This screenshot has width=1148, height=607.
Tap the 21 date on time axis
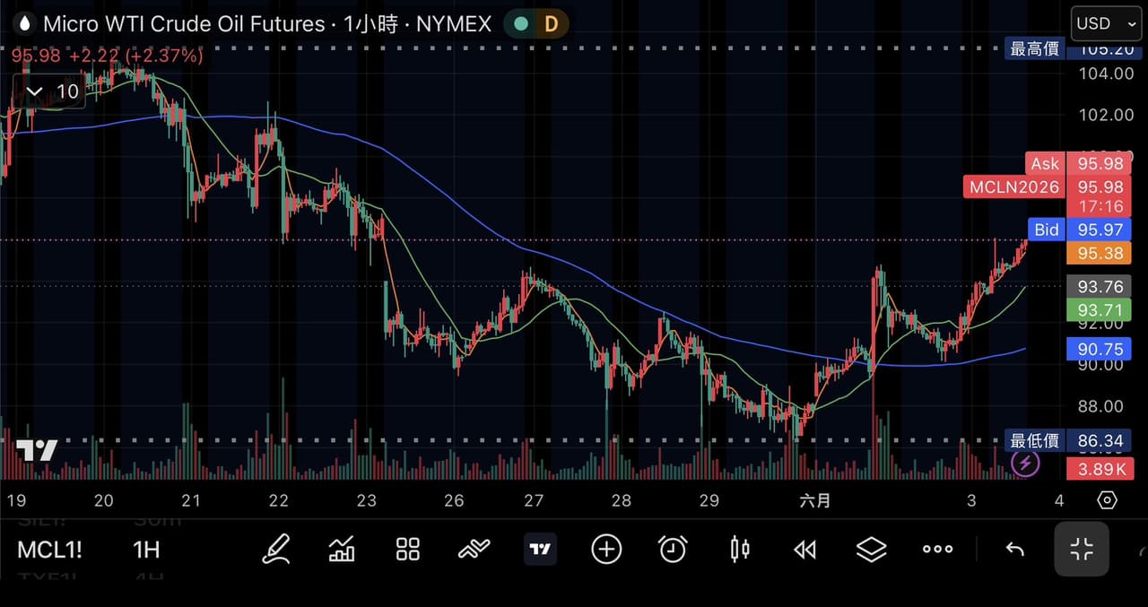(190, 500)
